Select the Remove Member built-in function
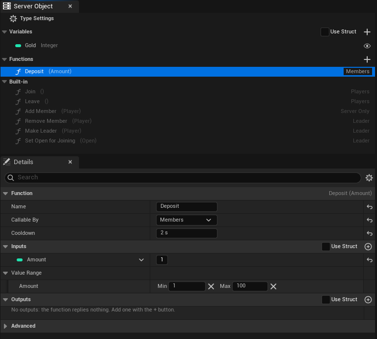Screen dimensions: 377x339 [x=188, y=121]
